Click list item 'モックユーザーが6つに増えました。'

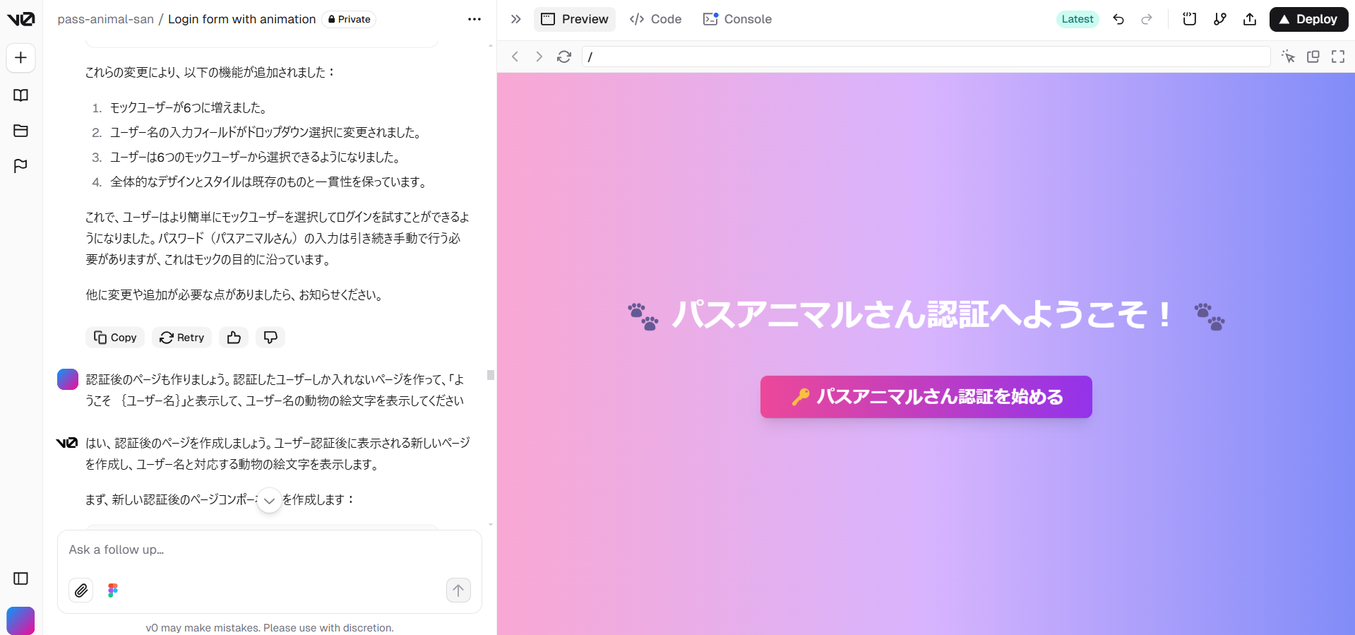click(x=189, y=107)
